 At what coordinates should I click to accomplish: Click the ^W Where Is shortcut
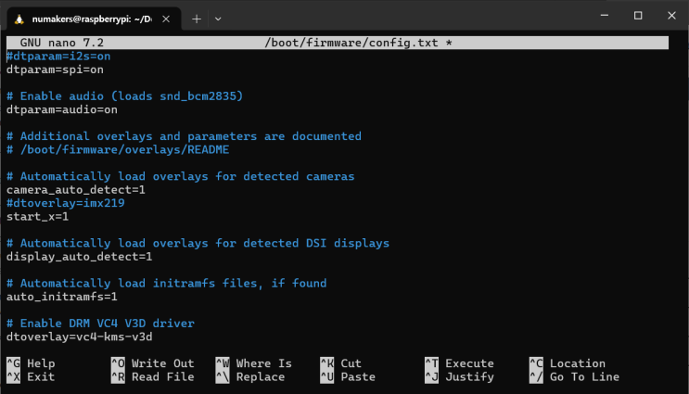point(253,363)
